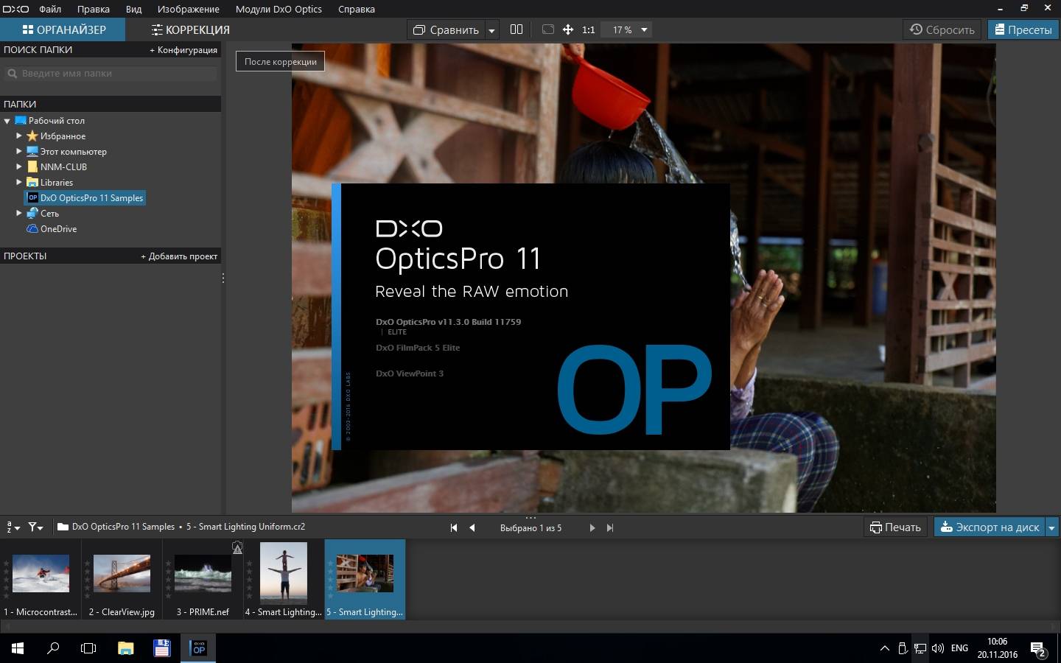The width and height of the screenshot is (1061, 663).
Task: Click the filmstrip splitter dots handle
Action: coord(530,518)
